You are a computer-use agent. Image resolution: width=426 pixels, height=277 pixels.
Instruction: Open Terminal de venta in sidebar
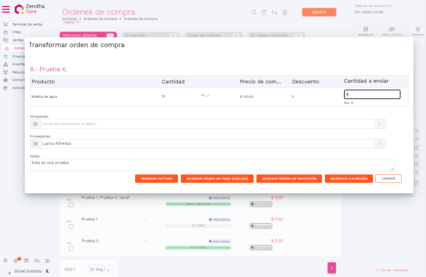(27, 24)
